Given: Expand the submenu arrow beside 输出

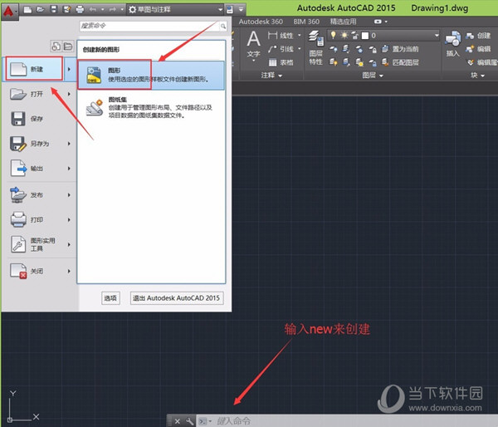Looking at the screenshot, I should pyautogui.click(x=69, y=168).
